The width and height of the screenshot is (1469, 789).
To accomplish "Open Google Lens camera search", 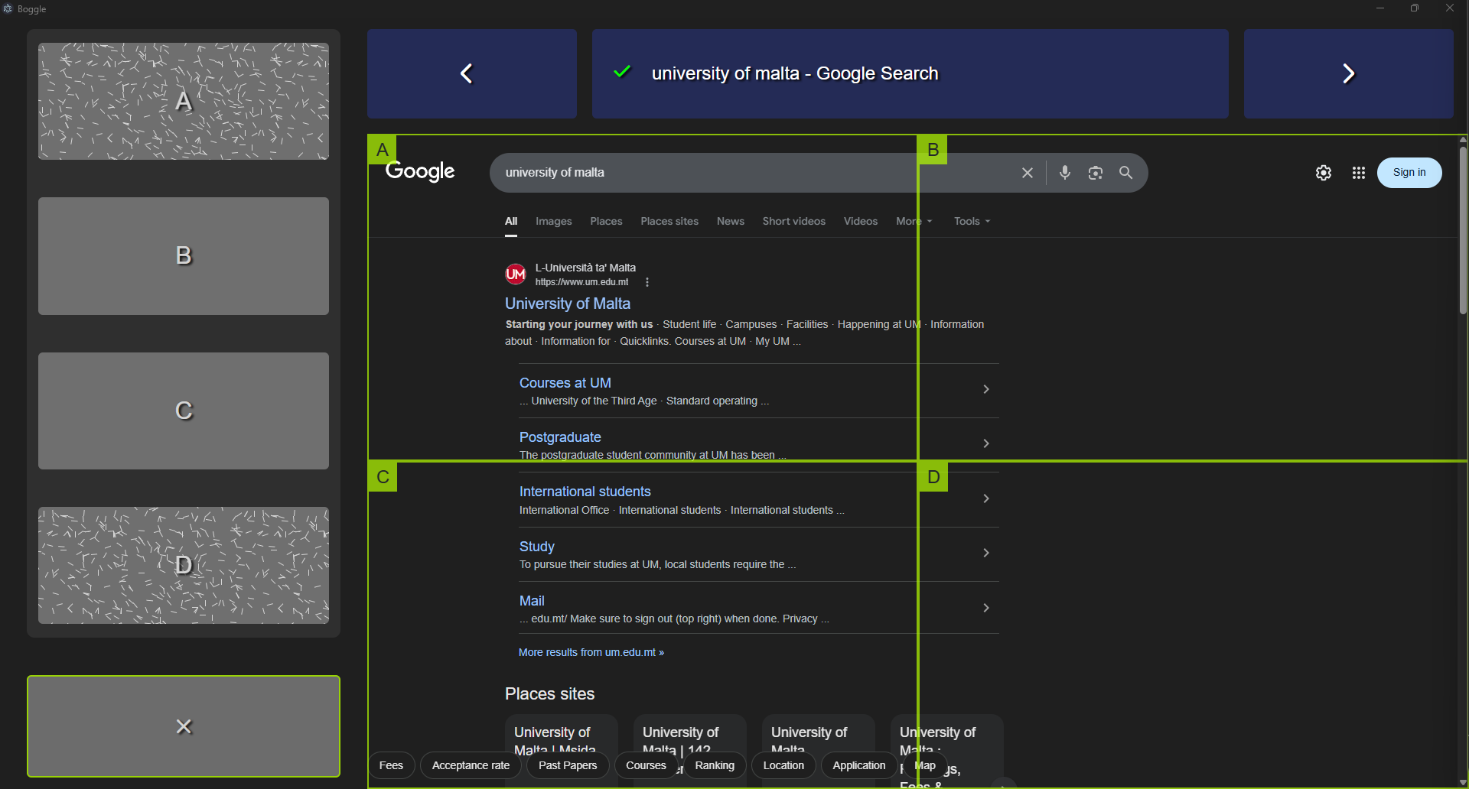I will point(1095,172).
